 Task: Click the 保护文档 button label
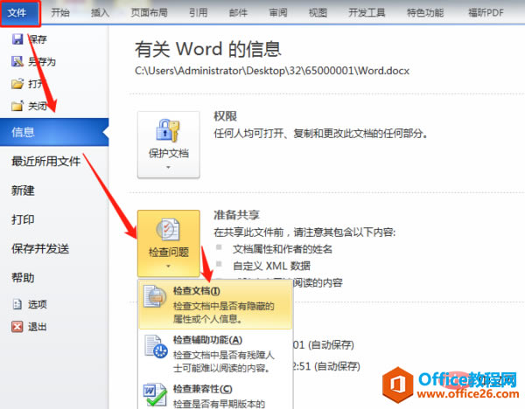click(x=168, y=153)
